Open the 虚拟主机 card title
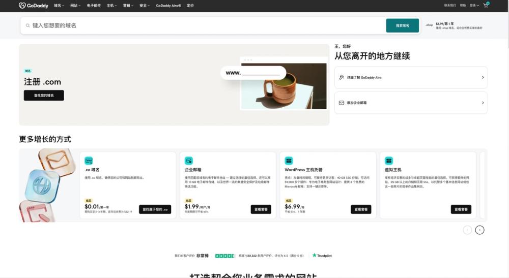The image size is (509, 278). click(x=393, y=170)
